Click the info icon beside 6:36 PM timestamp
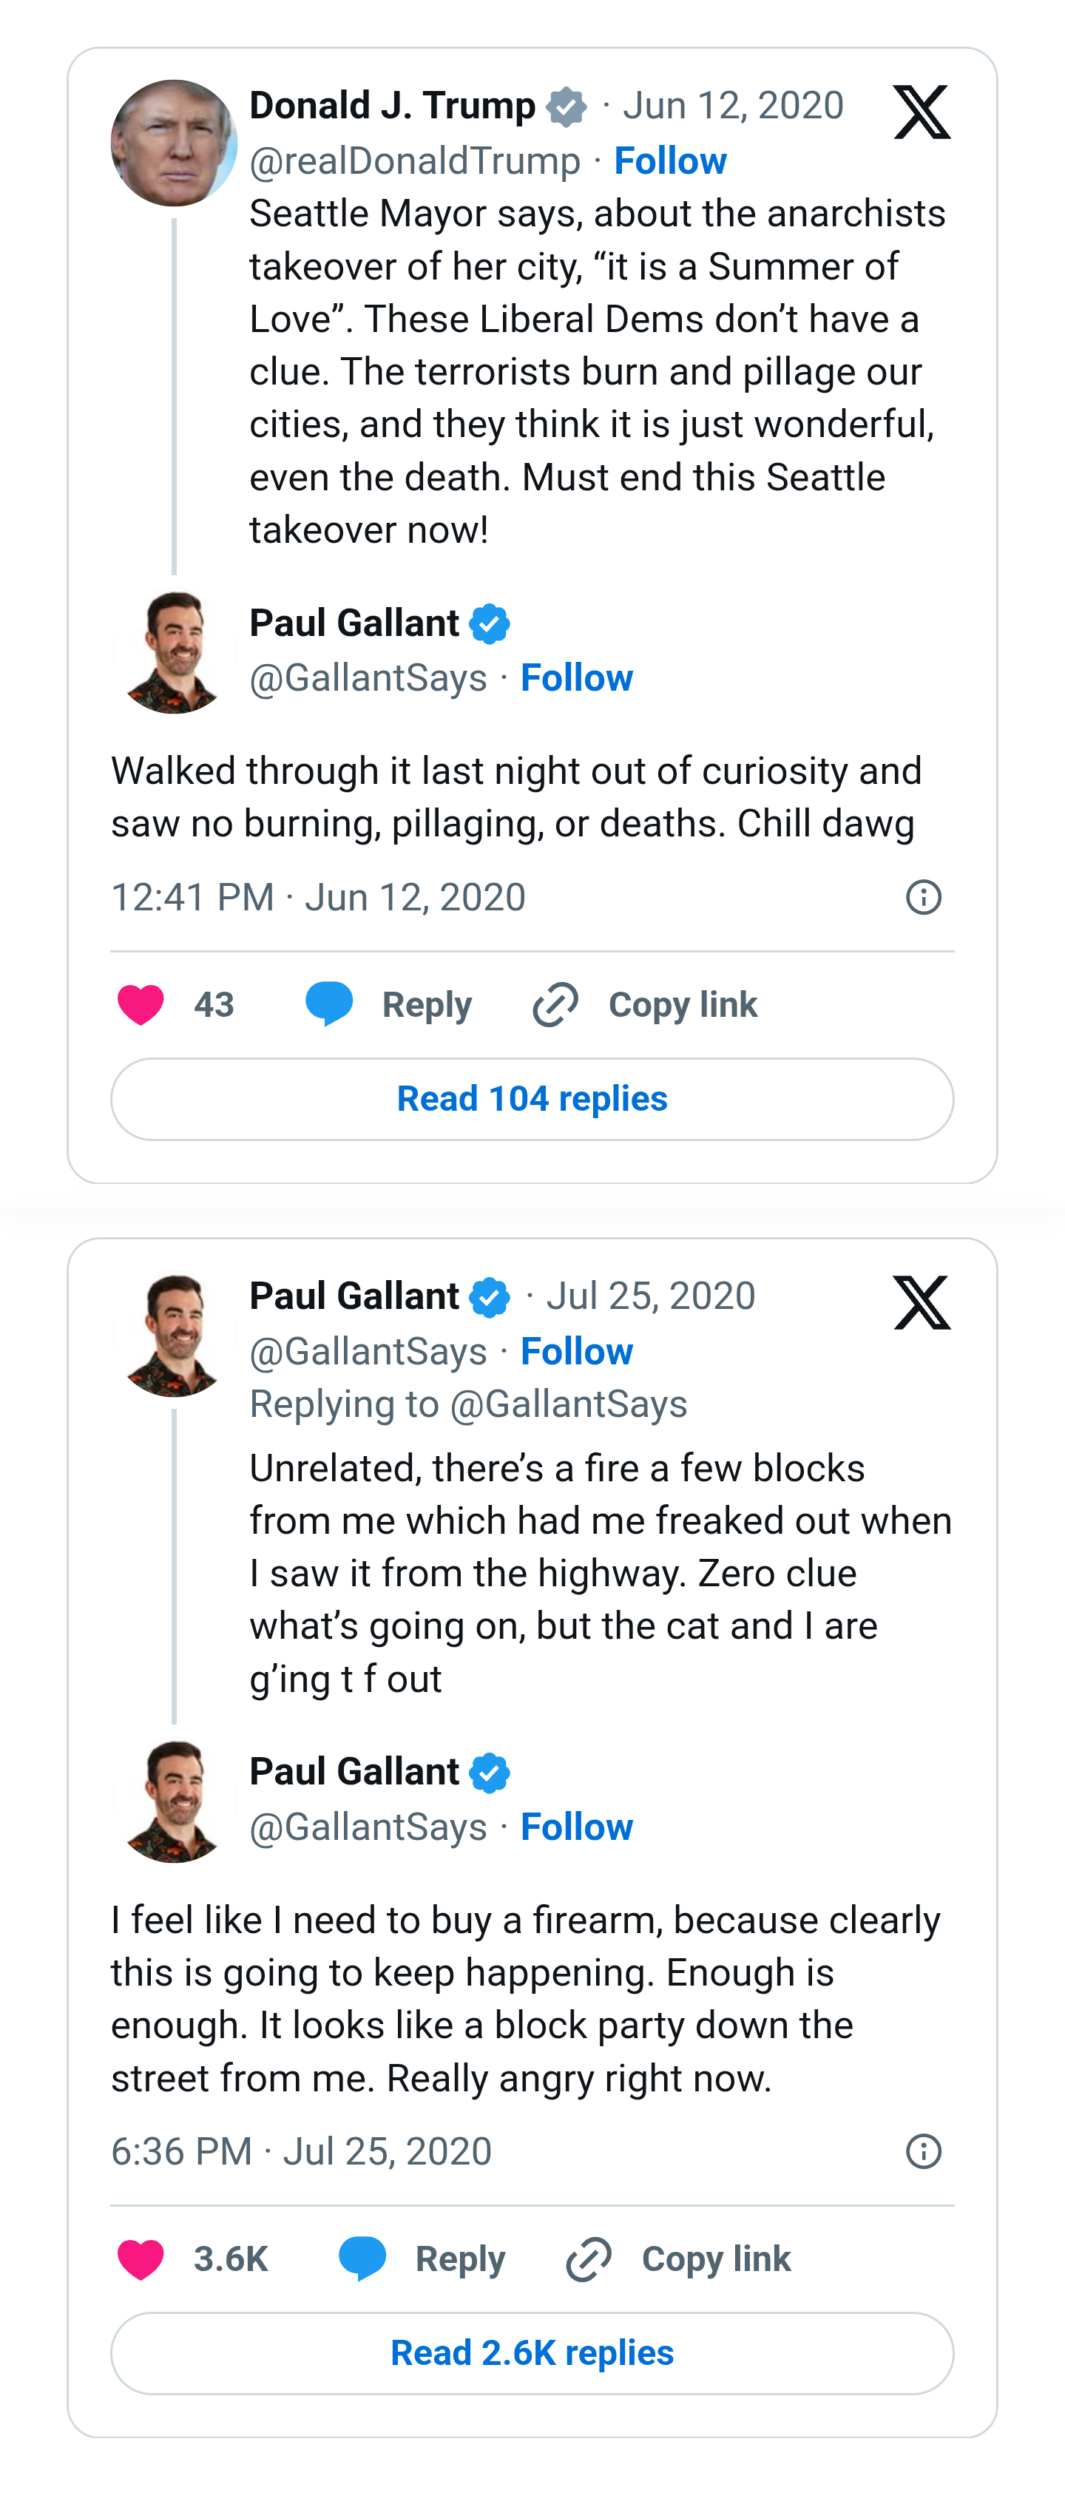The image size is (1065, 2504). pyautogui.click(x=923, y=2151)
